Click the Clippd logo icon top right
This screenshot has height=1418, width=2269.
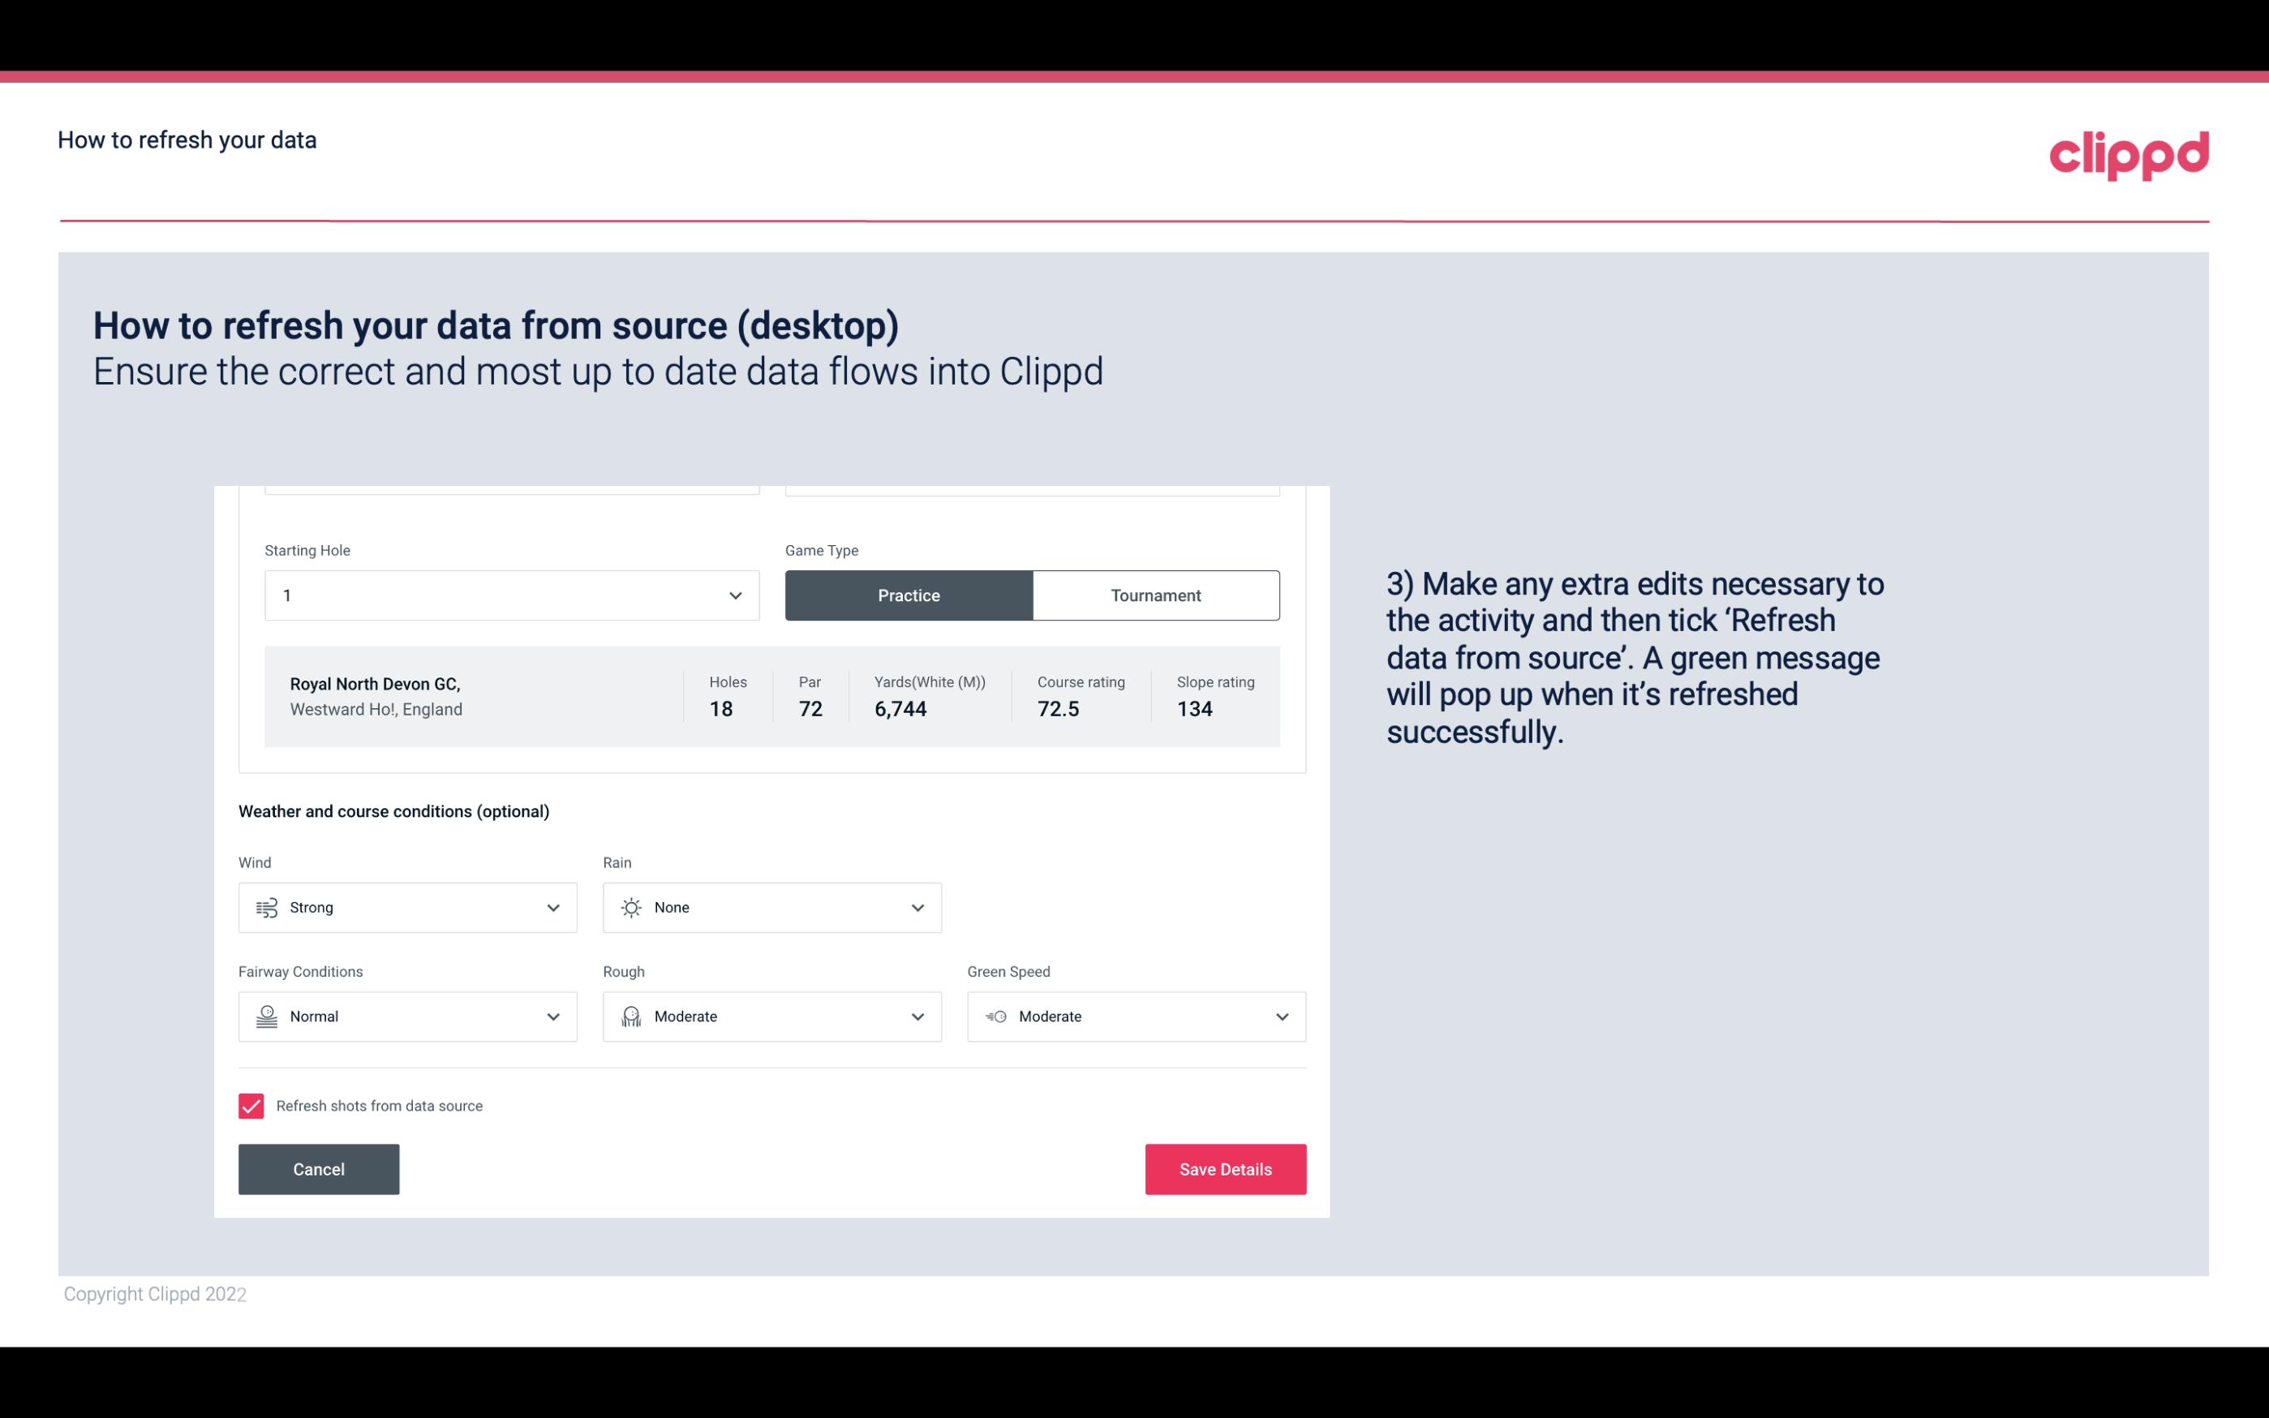pos(2130,152)
